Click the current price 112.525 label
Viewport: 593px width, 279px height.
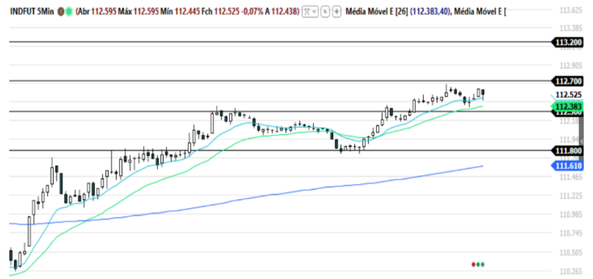click(x=568, y=95)
